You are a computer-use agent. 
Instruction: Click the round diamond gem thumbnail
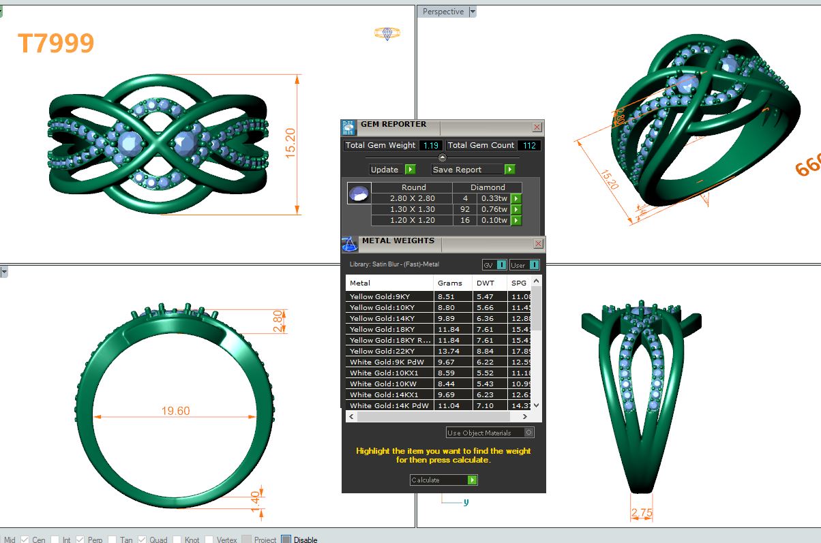point(359,193)
